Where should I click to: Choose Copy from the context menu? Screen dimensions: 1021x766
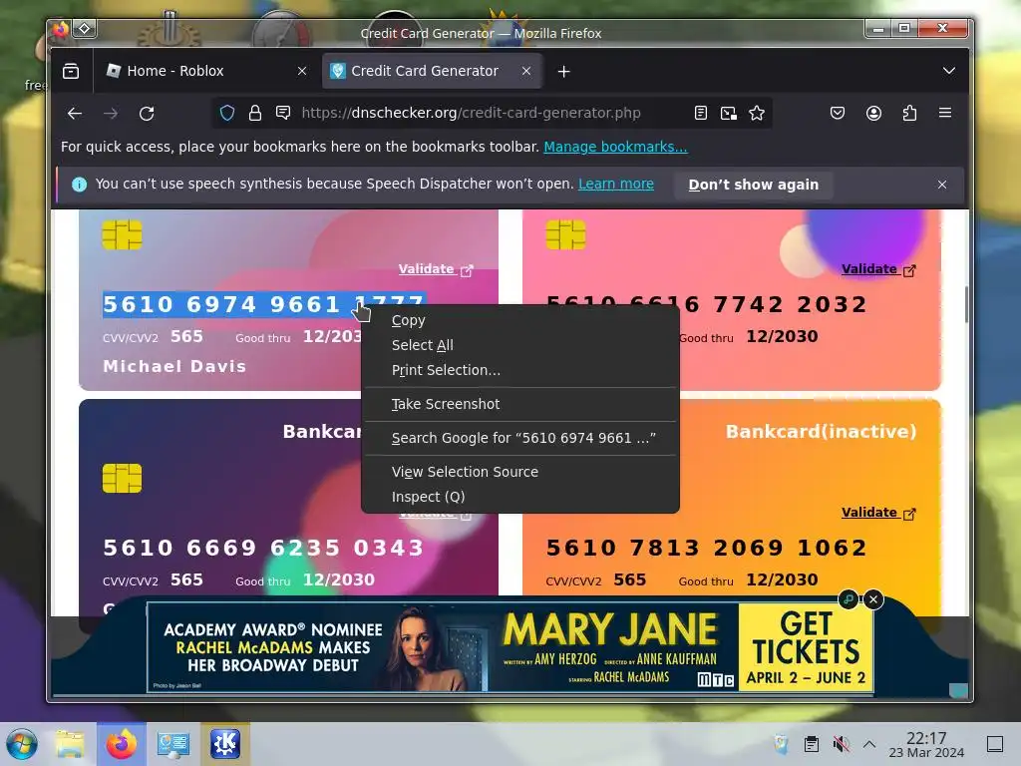pos(519,320)
